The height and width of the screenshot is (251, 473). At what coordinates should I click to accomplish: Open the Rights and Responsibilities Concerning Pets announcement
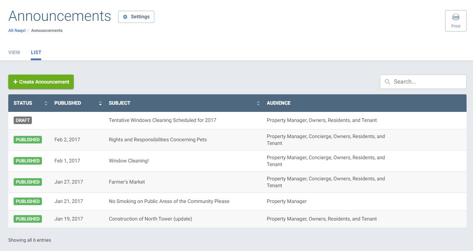(158, 139)
